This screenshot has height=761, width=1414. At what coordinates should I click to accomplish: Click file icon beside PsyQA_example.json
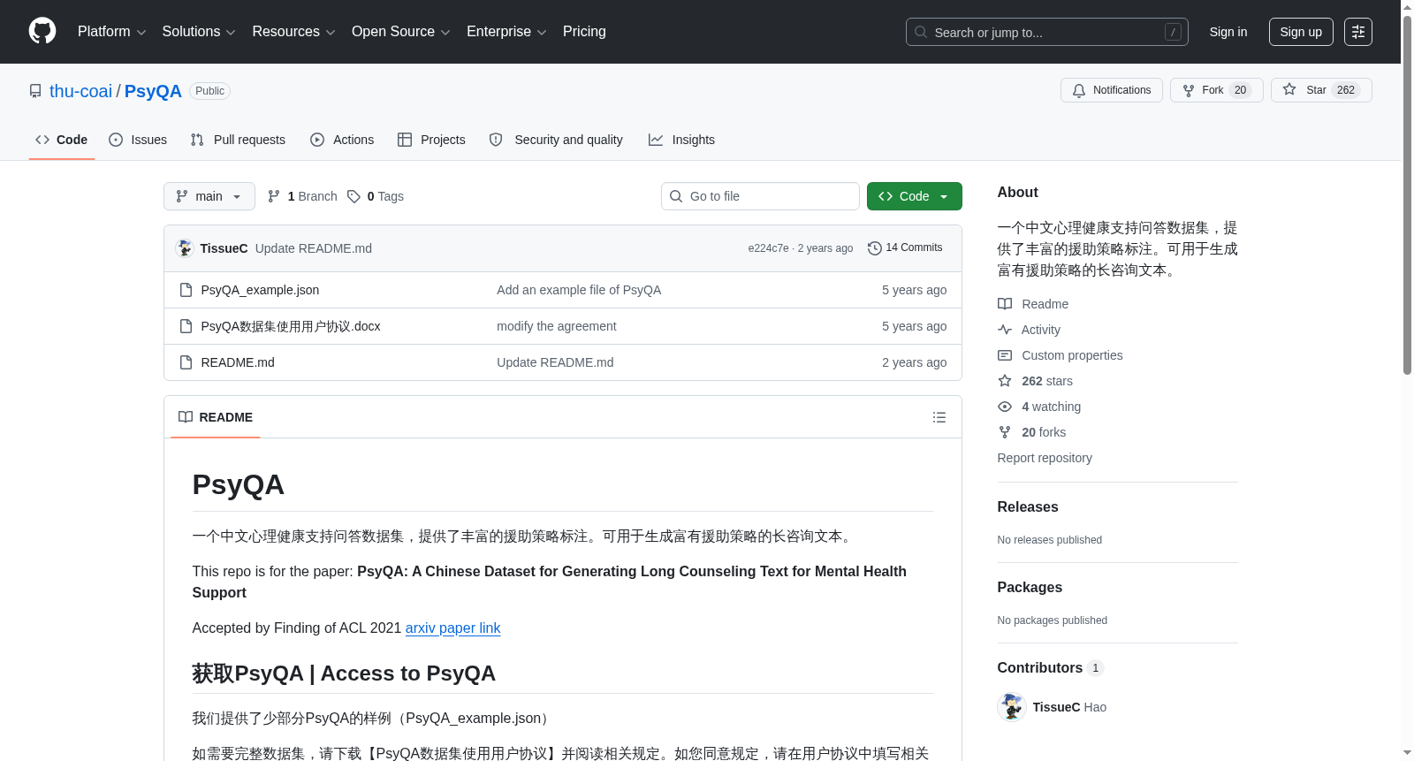click(x=186, y=290)
